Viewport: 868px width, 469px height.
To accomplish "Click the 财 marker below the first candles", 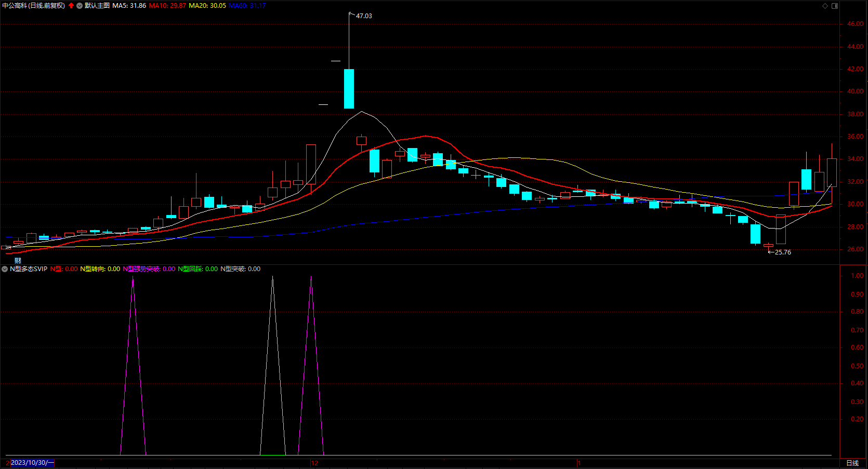I will click(18, 260).
